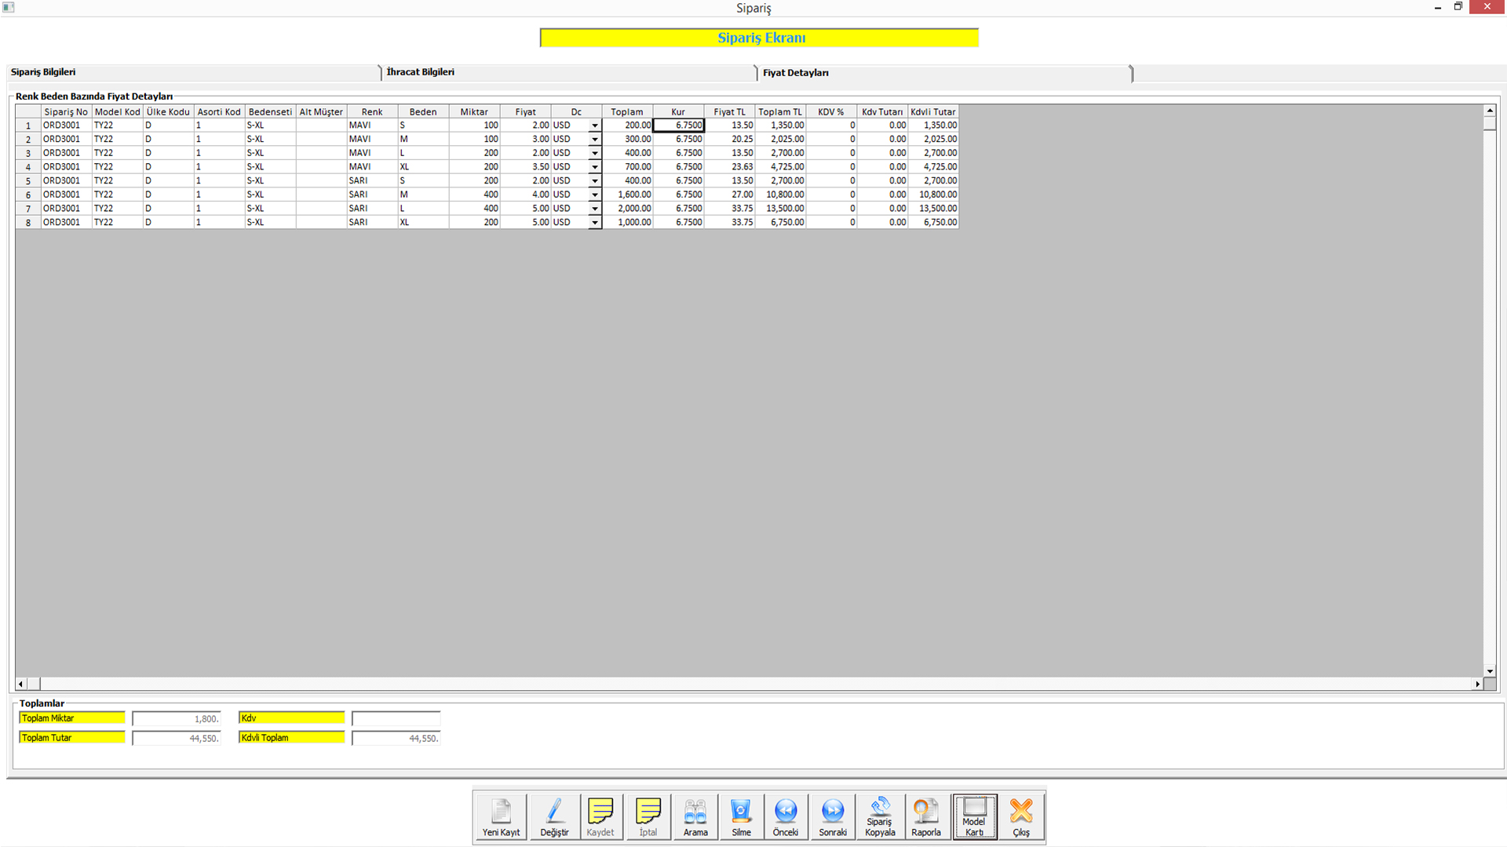Open the Dc dropdown in row 8
The height and width of the screenshot is (847, 1507).
(x=595, y=223)
